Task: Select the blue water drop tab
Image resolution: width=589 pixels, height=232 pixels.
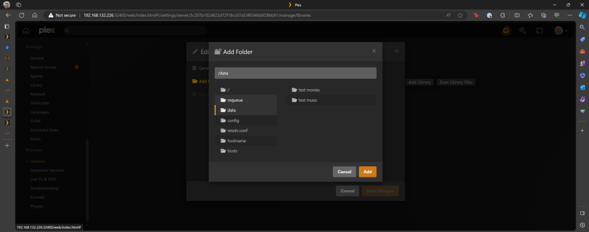Action: pyautogui.click(x=6, y=48)
